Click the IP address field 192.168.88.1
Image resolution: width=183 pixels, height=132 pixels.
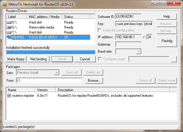(x=128, y=37)
